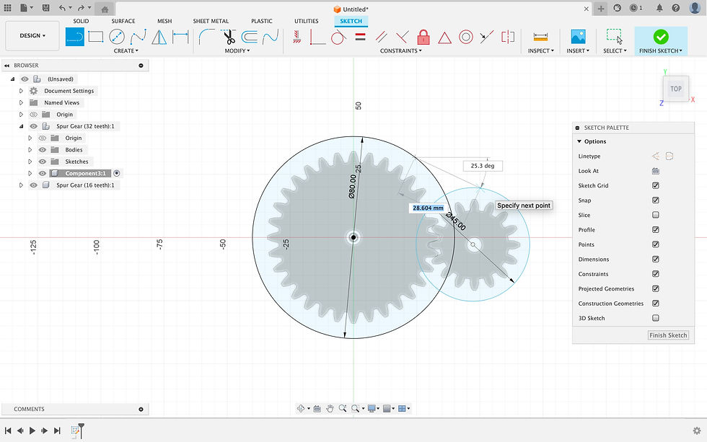The width and height of the screenshot is (707, 442).
Task: Click the Measure ruler icon
Action: 540,37
